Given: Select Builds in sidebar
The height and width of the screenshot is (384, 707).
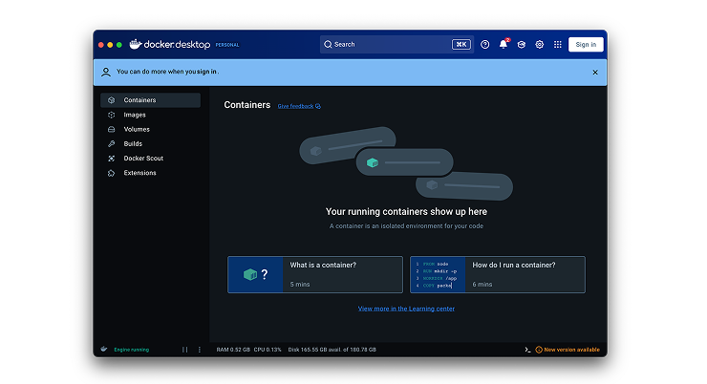Looking at the screenshot, I should pos(150,144).
